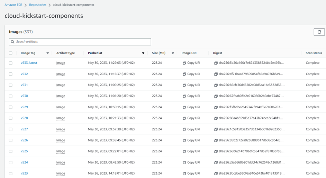The width and height of the screenshot is (326, 178).
Task: Check the v532 image row
Action: 11,74
